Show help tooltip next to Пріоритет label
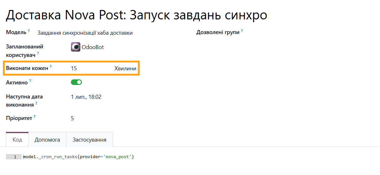This screenshot has width=380, height=175. tap(34, 117)
